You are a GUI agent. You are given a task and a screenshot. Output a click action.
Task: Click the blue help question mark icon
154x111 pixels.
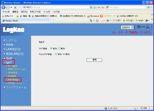tap(147, 21)
